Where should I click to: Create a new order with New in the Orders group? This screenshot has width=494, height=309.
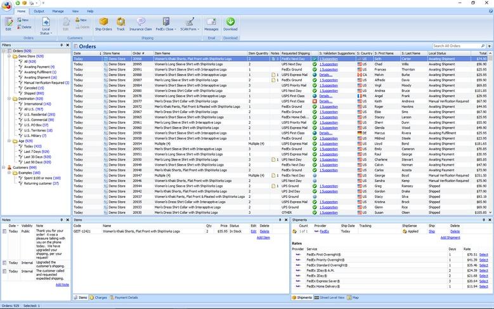[23, 20]
